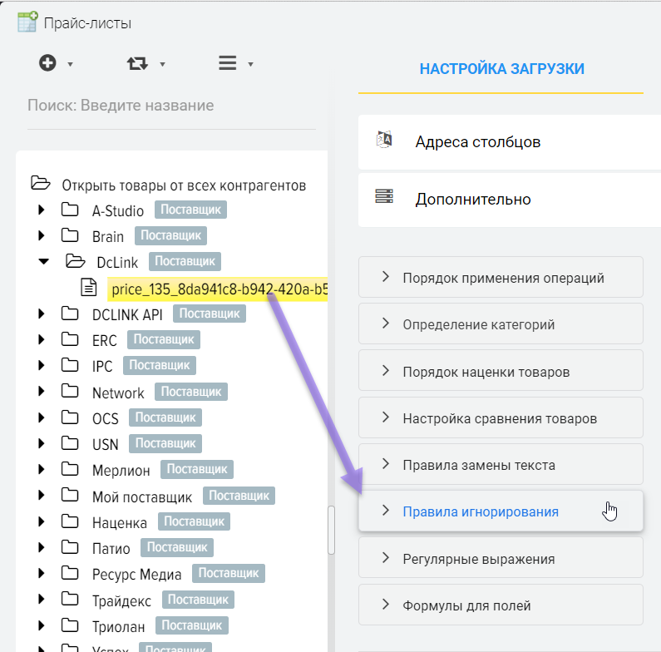661x652 pixels.
Task: Select the Дополнительно menu item
Action: pyautogui.click(x=473, y=199)
